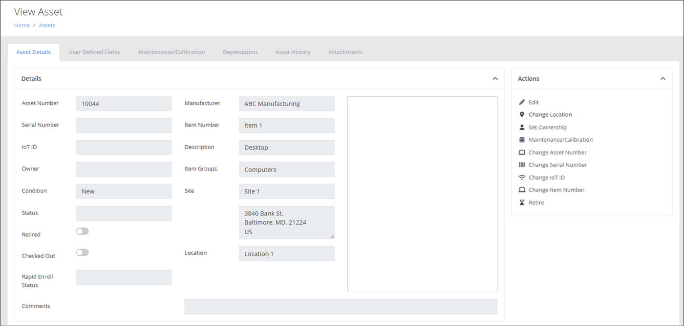Screen dimensions: 684x326
Task: Open the Maintenance/Calibration tab
Action: pos(171,52)
